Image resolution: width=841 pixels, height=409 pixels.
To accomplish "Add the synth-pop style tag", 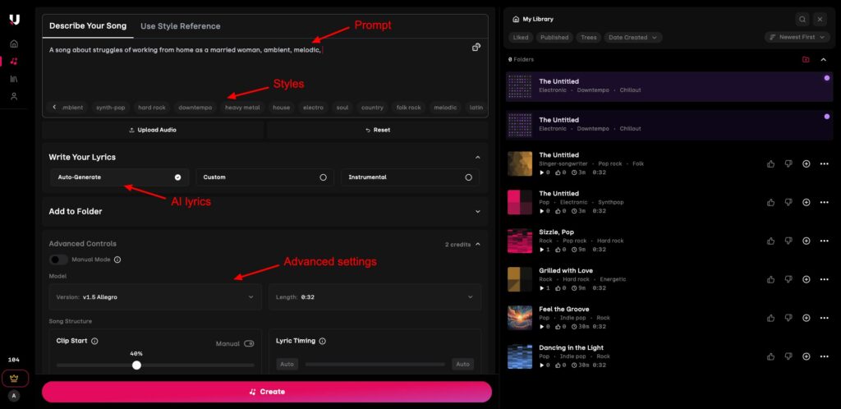I will pos(111,108).
